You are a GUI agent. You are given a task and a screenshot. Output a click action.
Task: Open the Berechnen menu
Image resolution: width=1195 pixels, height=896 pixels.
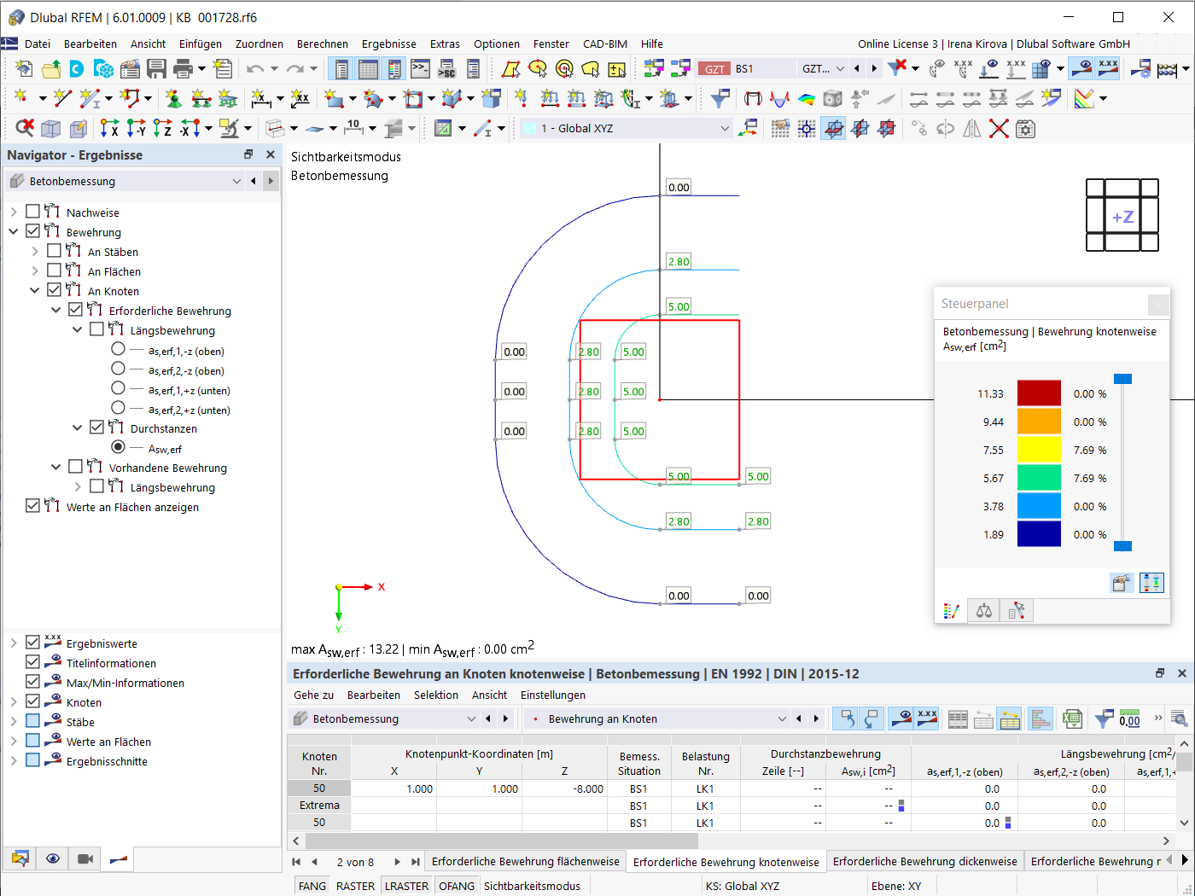pos(323,44)
